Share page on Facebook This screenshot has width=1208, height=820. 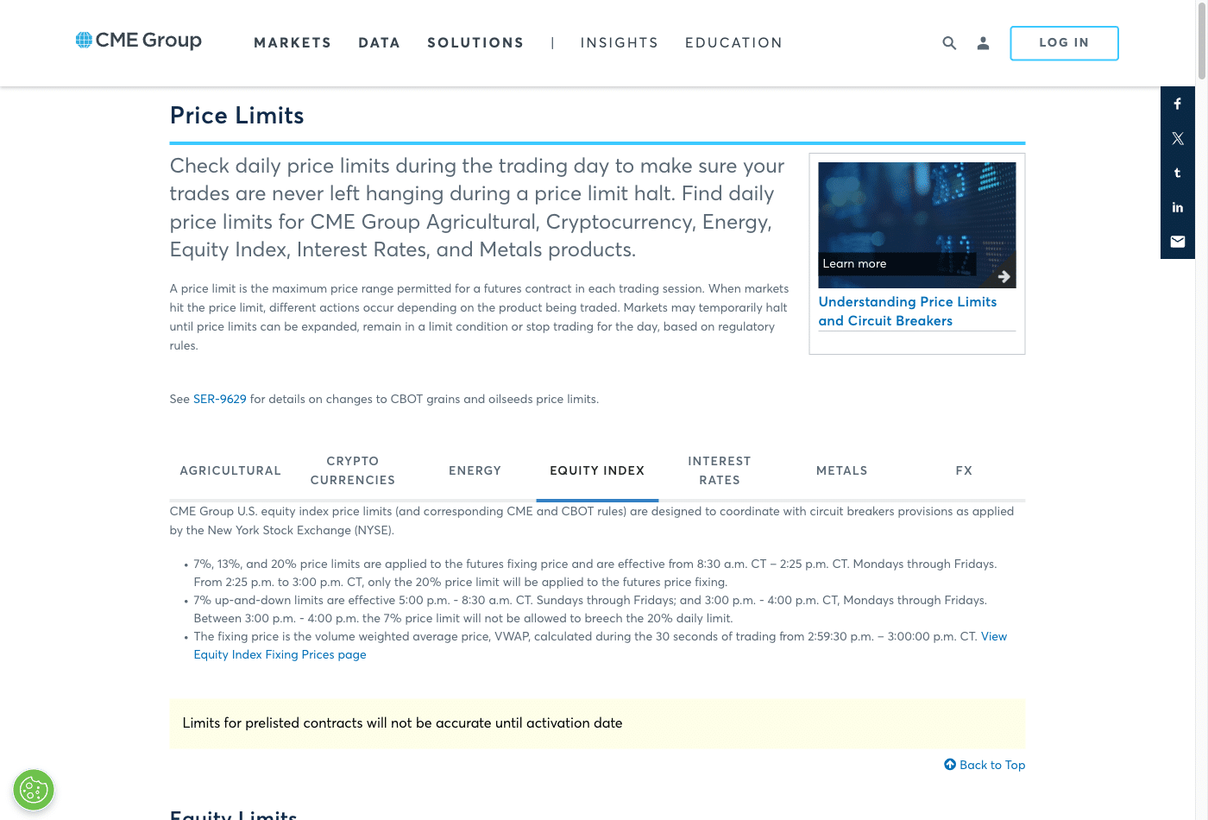point(1178,104)
